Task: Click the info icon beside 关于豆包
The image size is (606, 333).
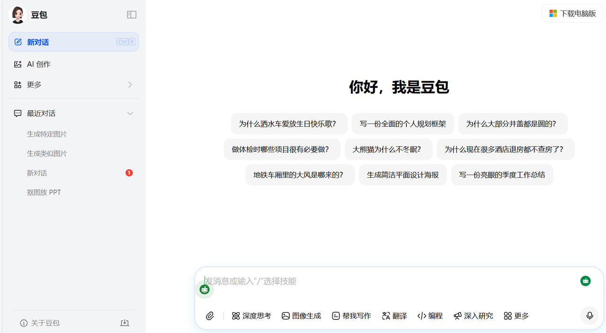Action: click(24, 323)
